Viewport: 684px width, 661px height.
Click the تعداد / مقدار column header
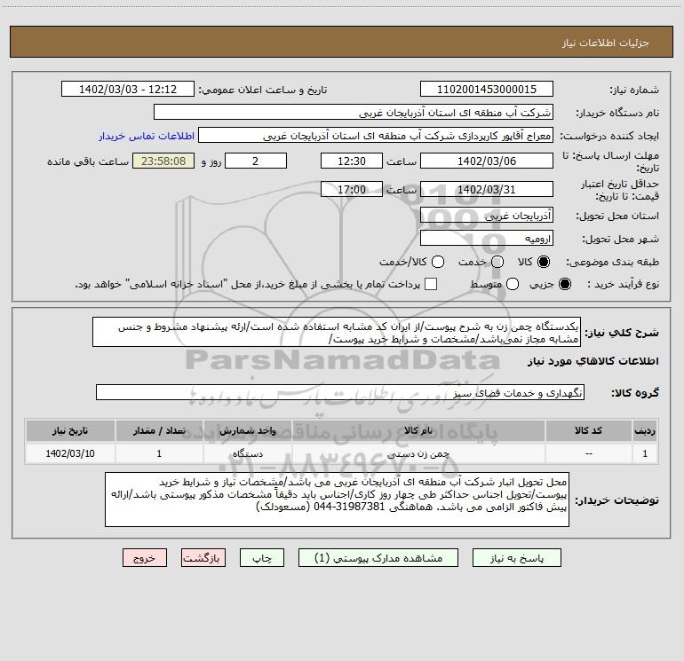159,430
